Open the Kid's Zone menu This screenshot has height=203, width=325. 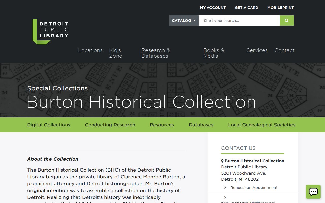point(116,53)
